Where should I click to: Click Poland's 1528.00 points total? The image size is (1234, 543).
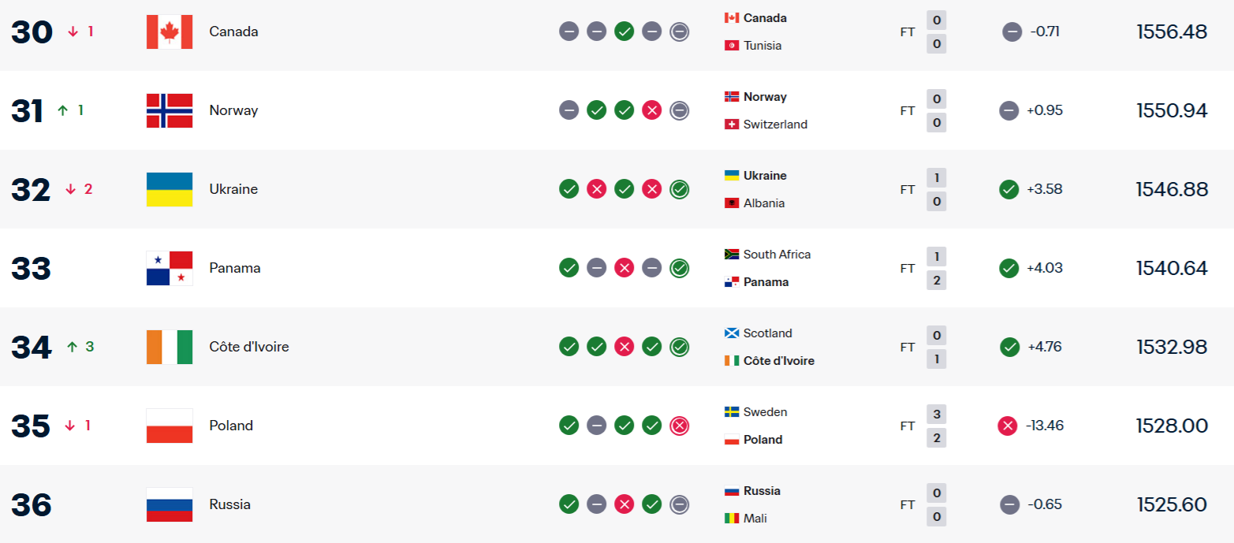coord(1171,426)
